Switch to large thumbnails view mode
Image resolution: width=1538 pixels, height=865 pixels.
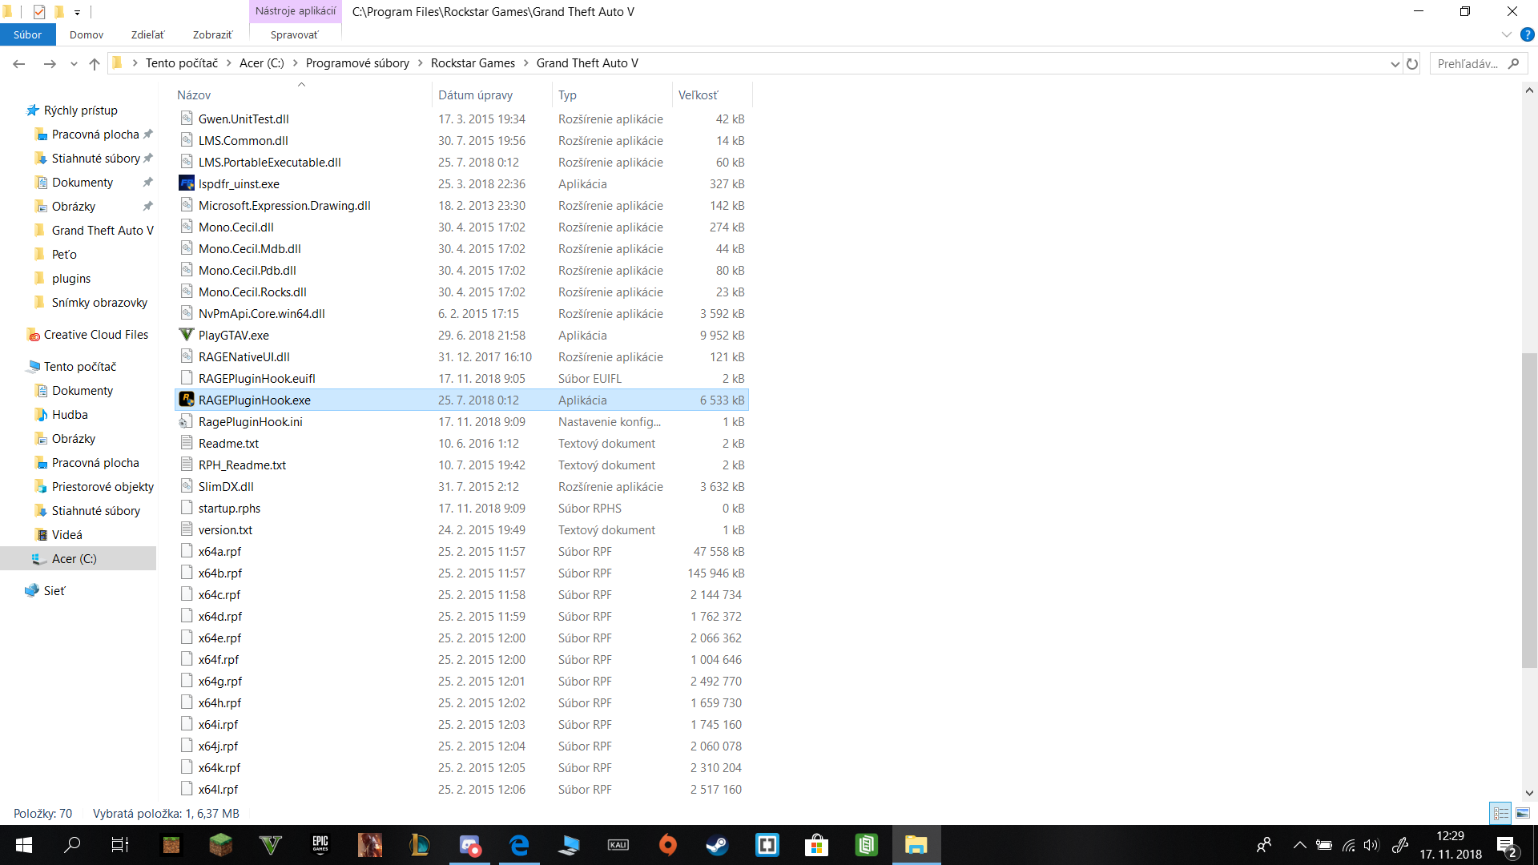pos(1522,813)
